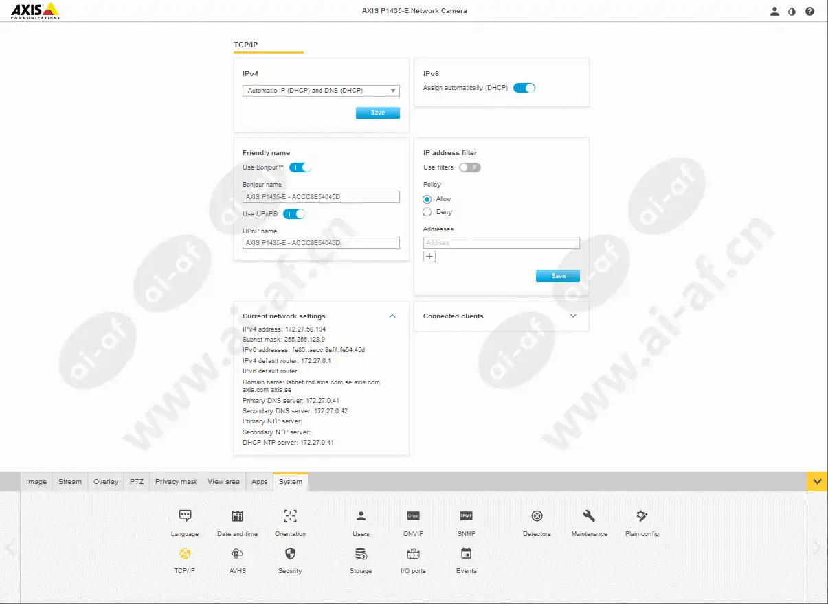Switch to the View area tab
The image size is (828, 604).
pyautogui.click(x=224, y=482)
